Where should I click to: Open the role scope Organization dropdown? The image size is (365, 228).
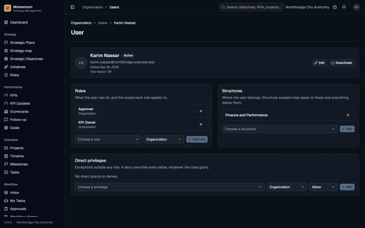[164, 139]
